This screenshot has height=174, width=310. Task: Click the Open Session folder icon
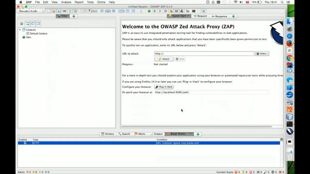click(x=54, y=11)
